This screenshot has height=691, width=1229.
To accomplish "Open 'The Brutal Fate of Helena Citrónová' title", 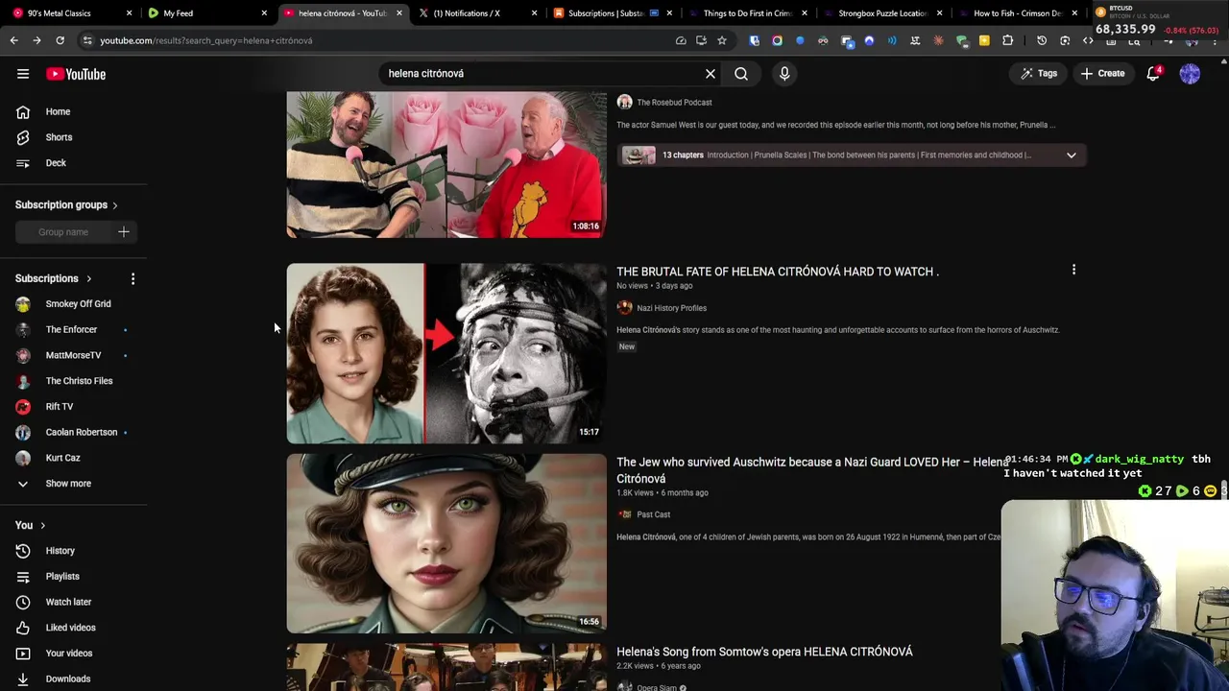I will pos(778,272).
